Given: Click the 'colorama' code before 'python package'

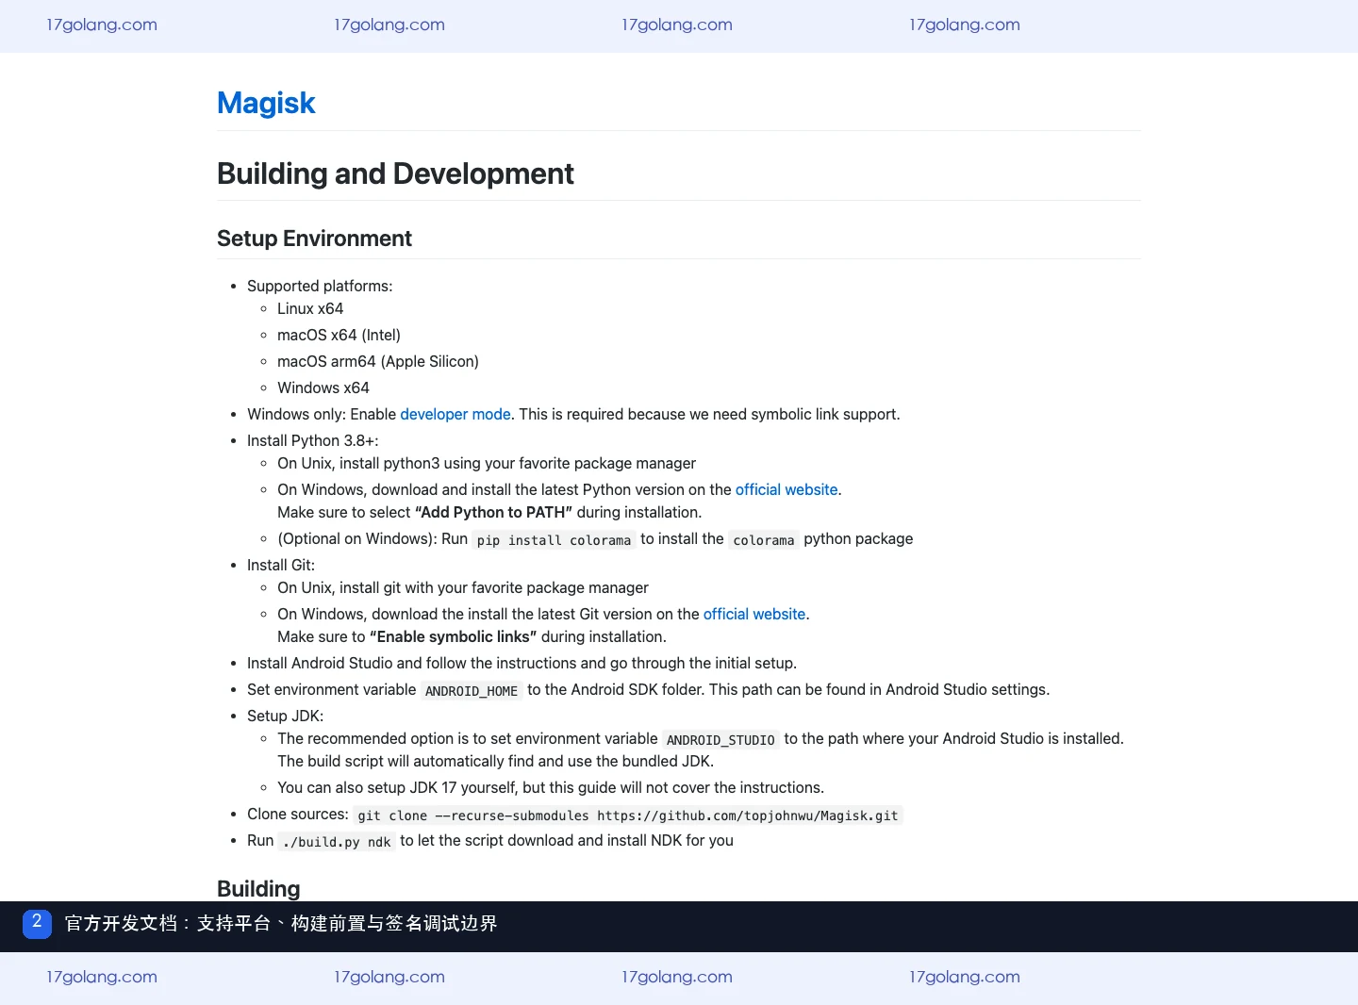Looking at the screenshot, I should point(764,539).
